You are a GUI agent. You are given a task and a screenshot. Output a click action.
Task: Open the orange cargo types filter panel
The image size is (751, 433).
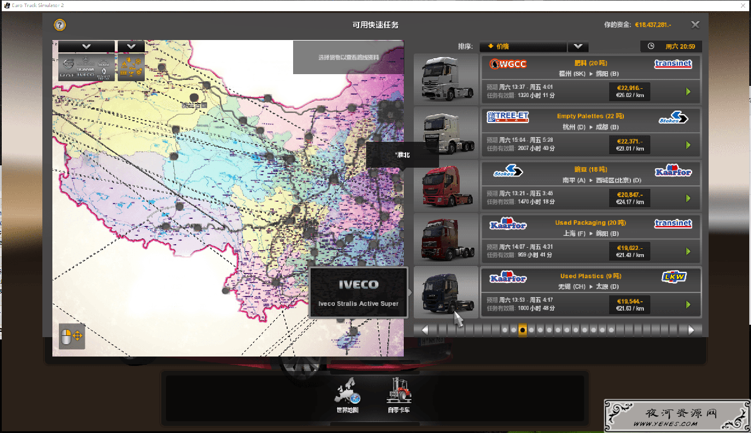(131, 67)
